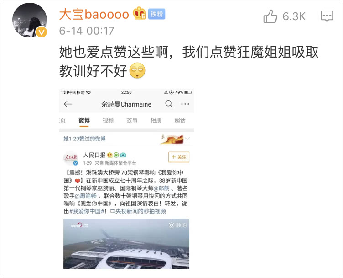Expand the 她1-29赞过的微博 chevron
The image size is (343, 278).
pyautogui.click(x=187, y=139)
